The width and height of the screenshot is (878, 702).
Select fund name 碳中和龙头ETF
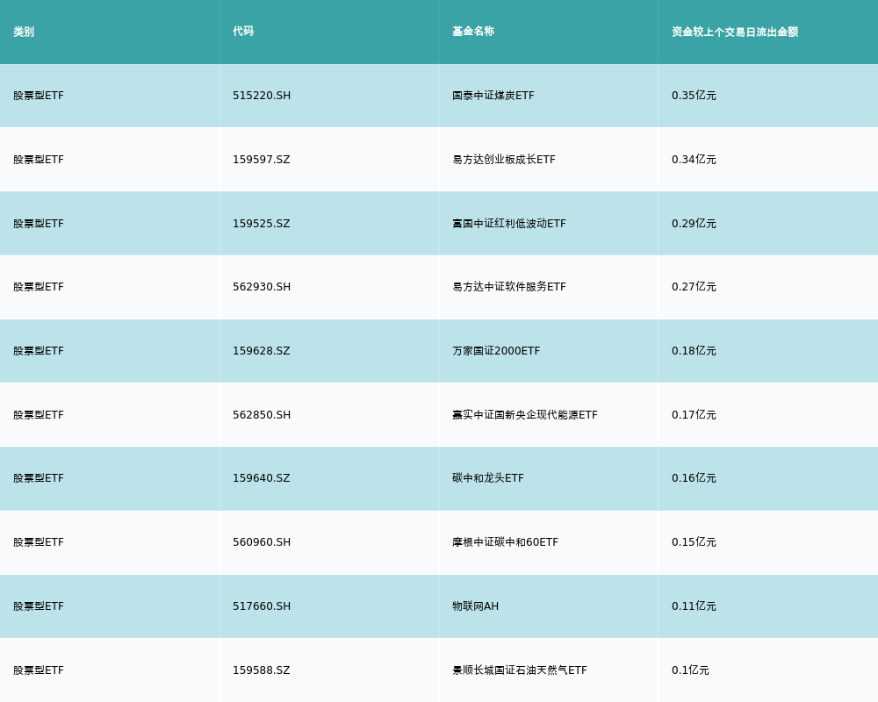tap(487, 478)
